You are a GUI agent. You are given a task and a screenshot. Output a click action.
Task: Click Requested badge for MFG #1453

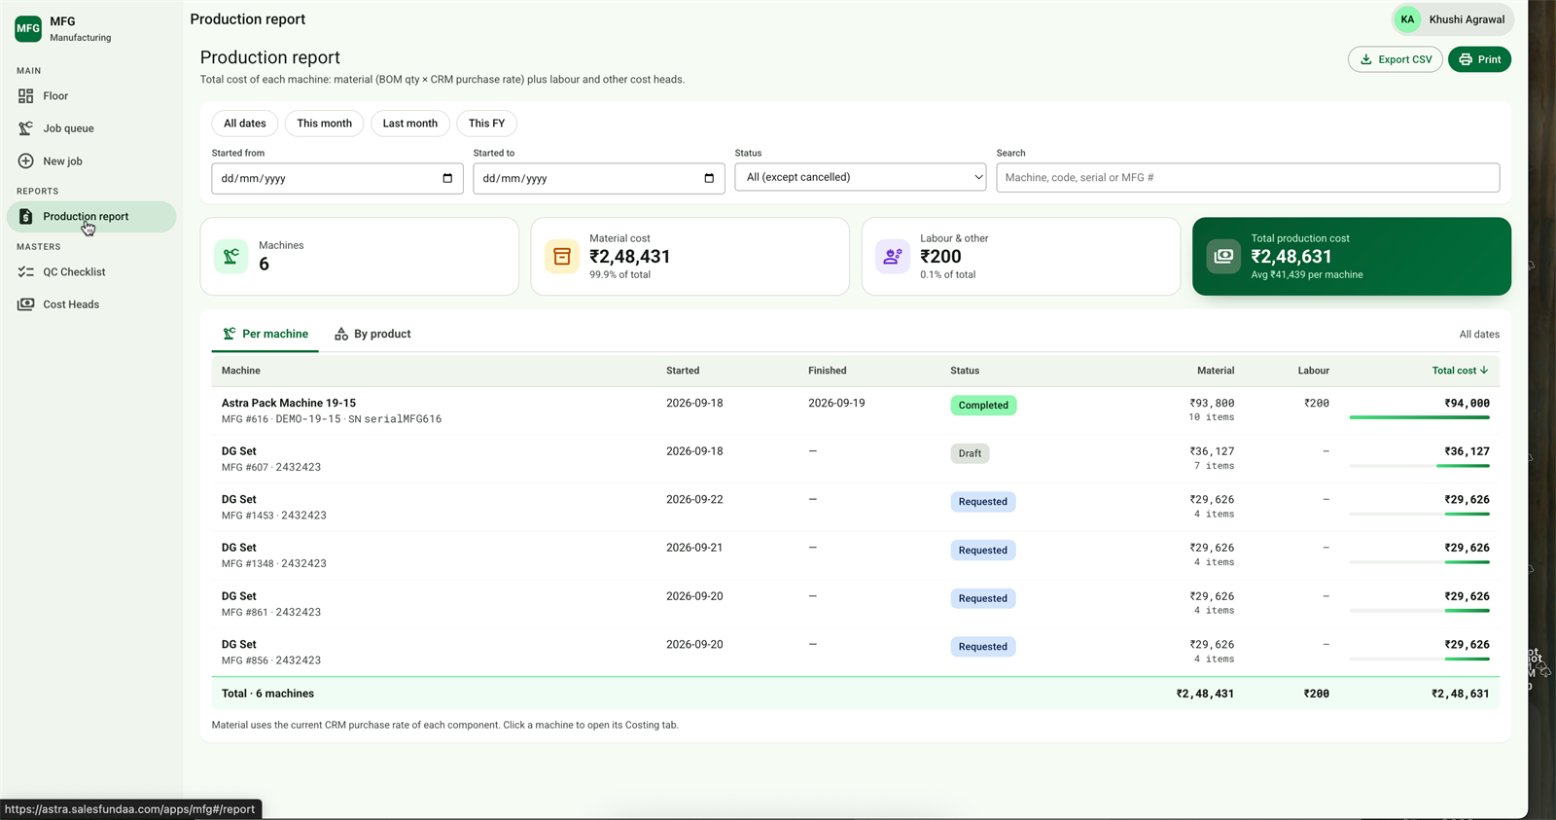pos(983,502)
